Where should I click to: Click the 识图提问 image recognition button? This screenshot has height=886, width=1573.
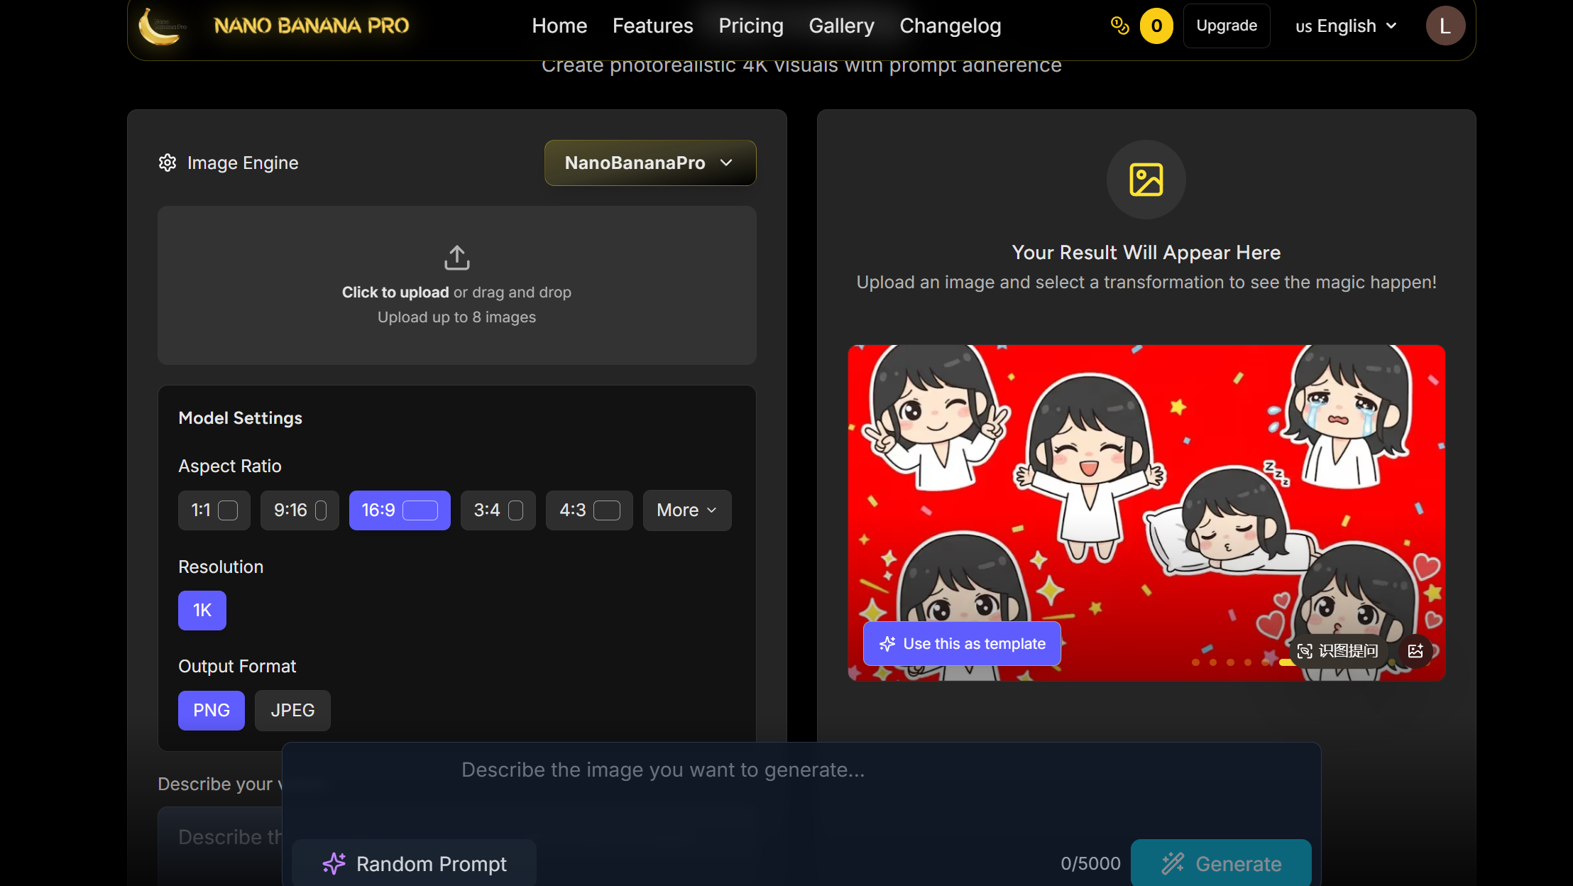(1337, 651)
